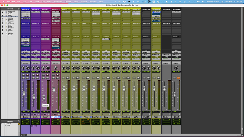Open the AudioSuite menu
The height and width of the screenshot is (137, 244).
(x=58, y=1)
